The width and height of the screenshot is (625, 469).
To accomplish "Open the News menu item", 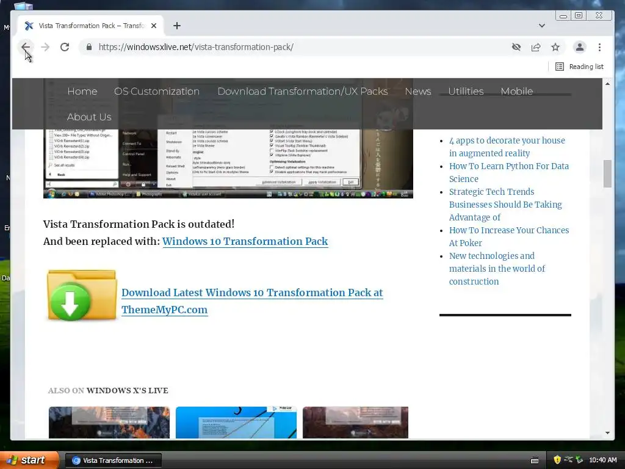I will (x=417, y=92).
